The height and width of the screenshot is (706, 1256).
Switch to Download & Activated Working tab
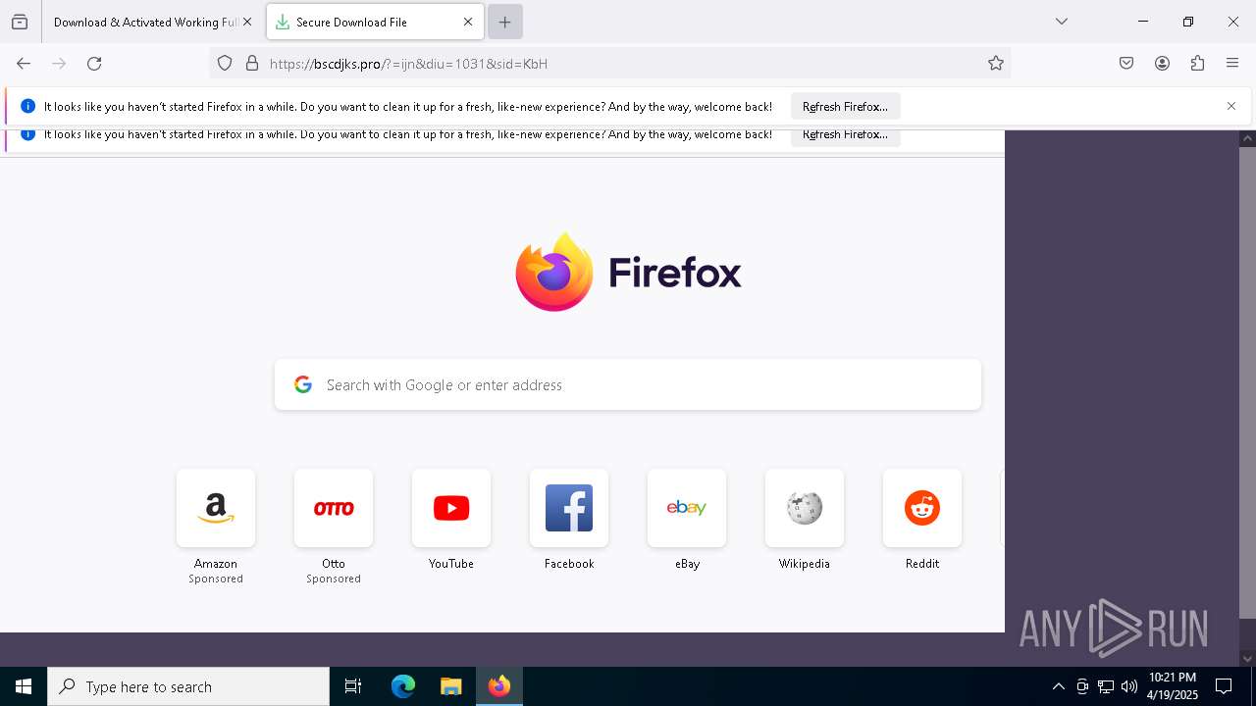(x=145, y=22)
